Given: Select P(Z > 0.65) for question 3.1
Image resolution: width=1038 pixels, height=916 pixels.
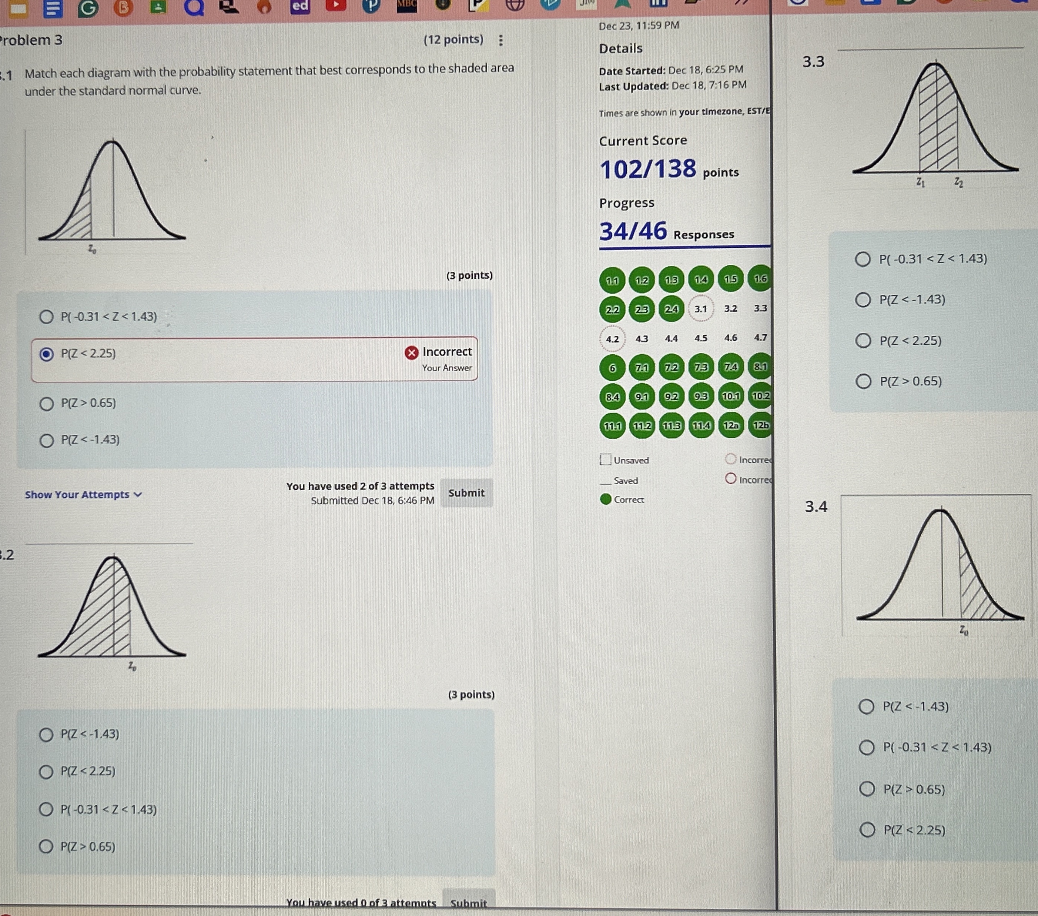Looking at the screenshot, I should (47, 404).
